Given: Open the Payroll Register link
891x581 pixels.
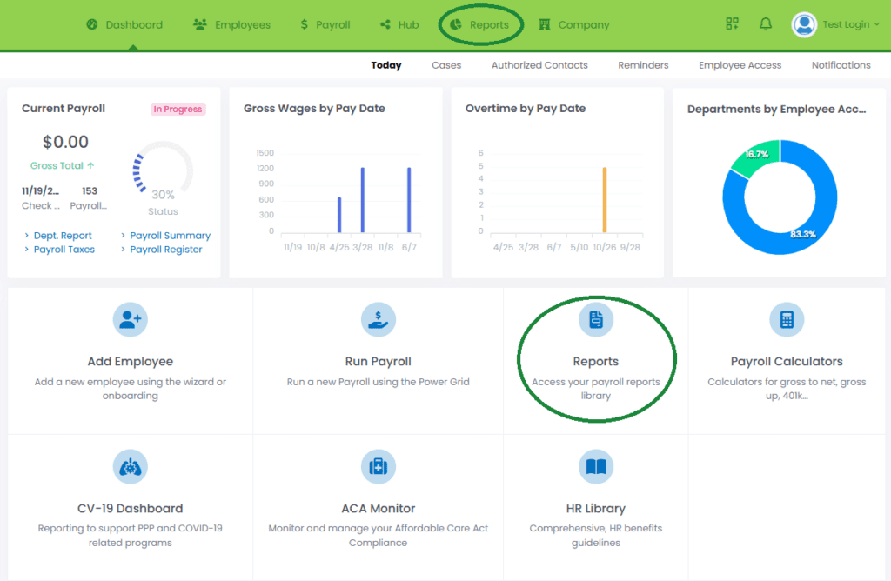Looking at the screenshot, I should coord(165,250).
